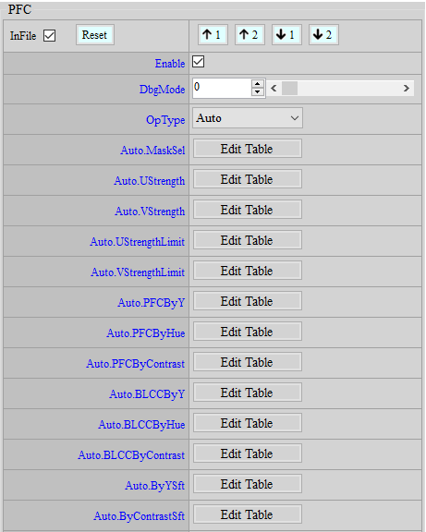The height and width of the screenshot is (532, 426).
Task: Click the down arrow 1 button
Action: coord(286,34)
